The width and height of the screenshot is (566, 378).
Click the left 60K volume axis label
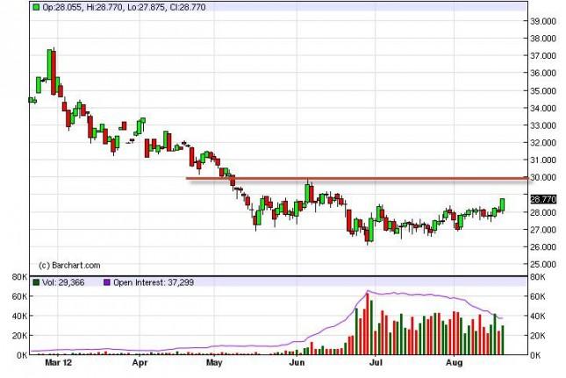point(19,296)
